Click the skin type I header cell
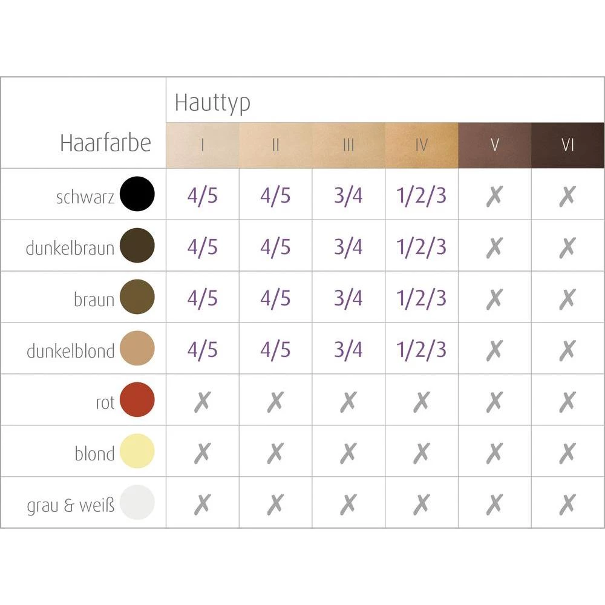Viewport: 605px width, 605px height. (203, 146)
